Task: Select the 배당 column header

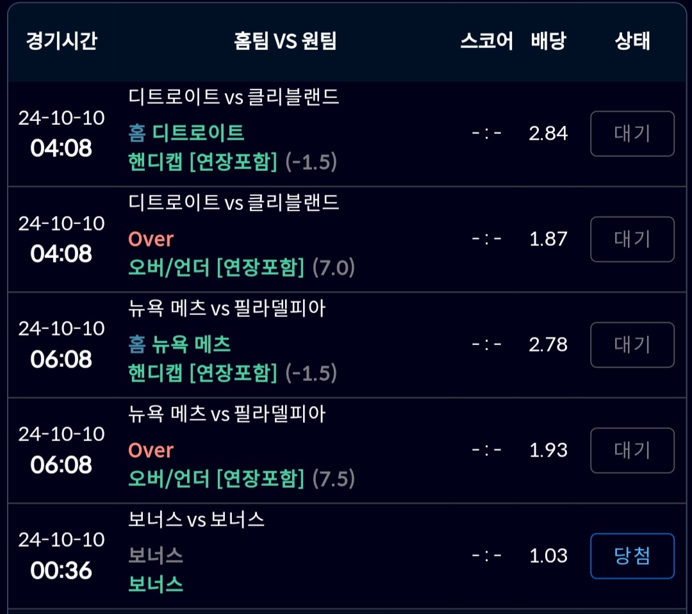Action: click(548, 40)
